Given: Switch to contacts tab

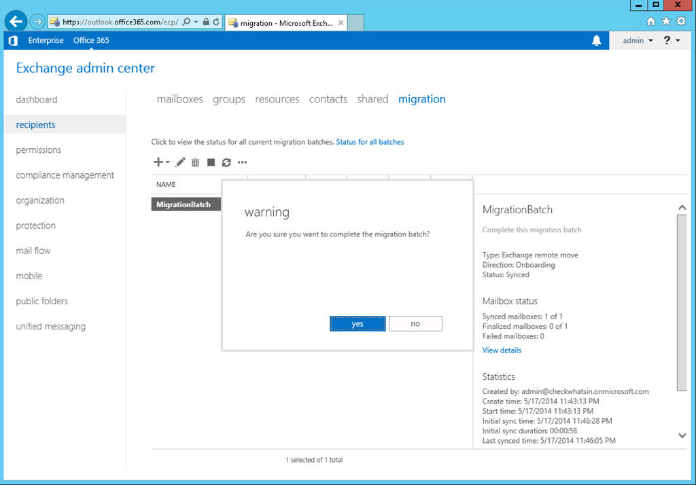Looking at the screenshot, I should click(328, 99).
